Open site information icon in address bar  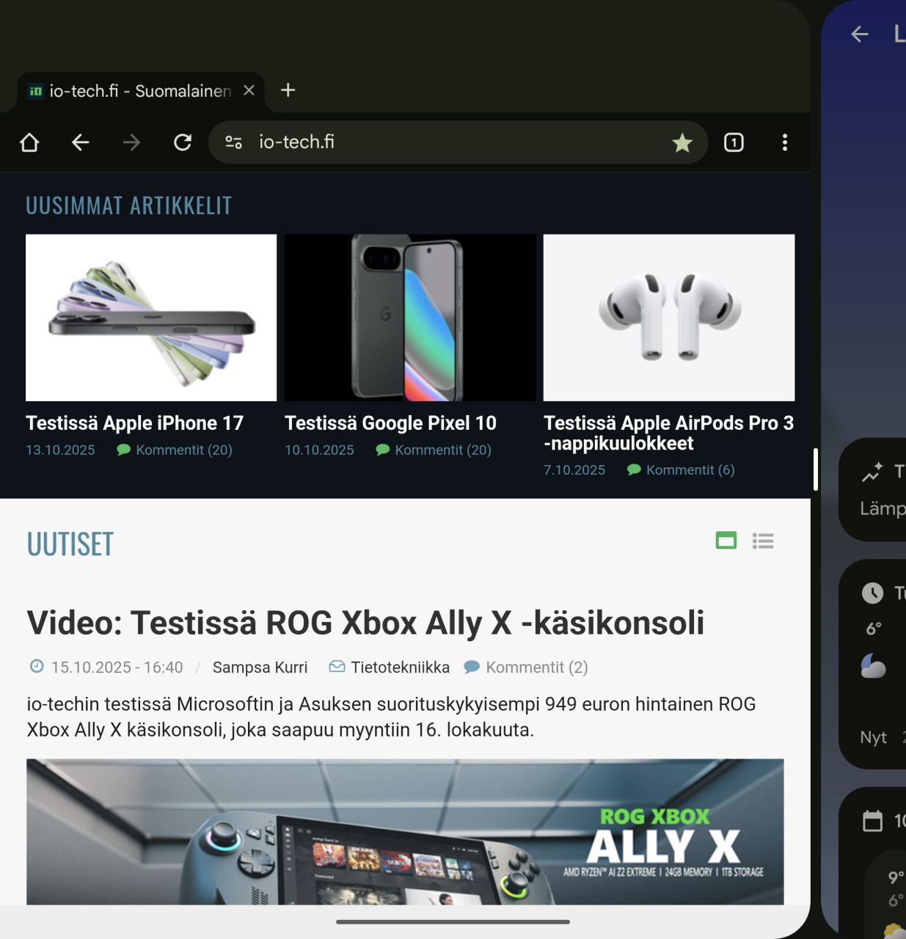234,142
